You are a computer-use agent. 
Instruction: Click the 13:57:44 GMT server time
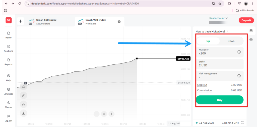230,123
